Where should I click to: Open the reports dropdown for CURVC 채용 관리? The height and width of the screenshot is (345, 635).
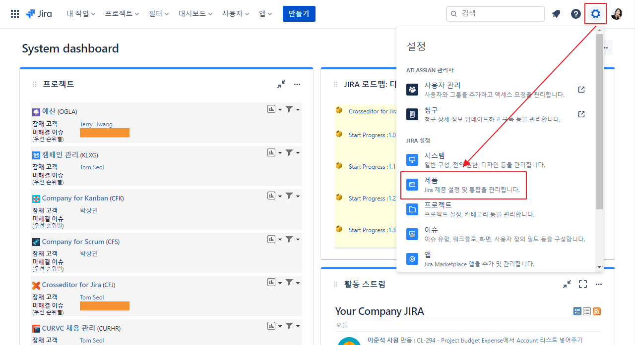click(274, 326)
